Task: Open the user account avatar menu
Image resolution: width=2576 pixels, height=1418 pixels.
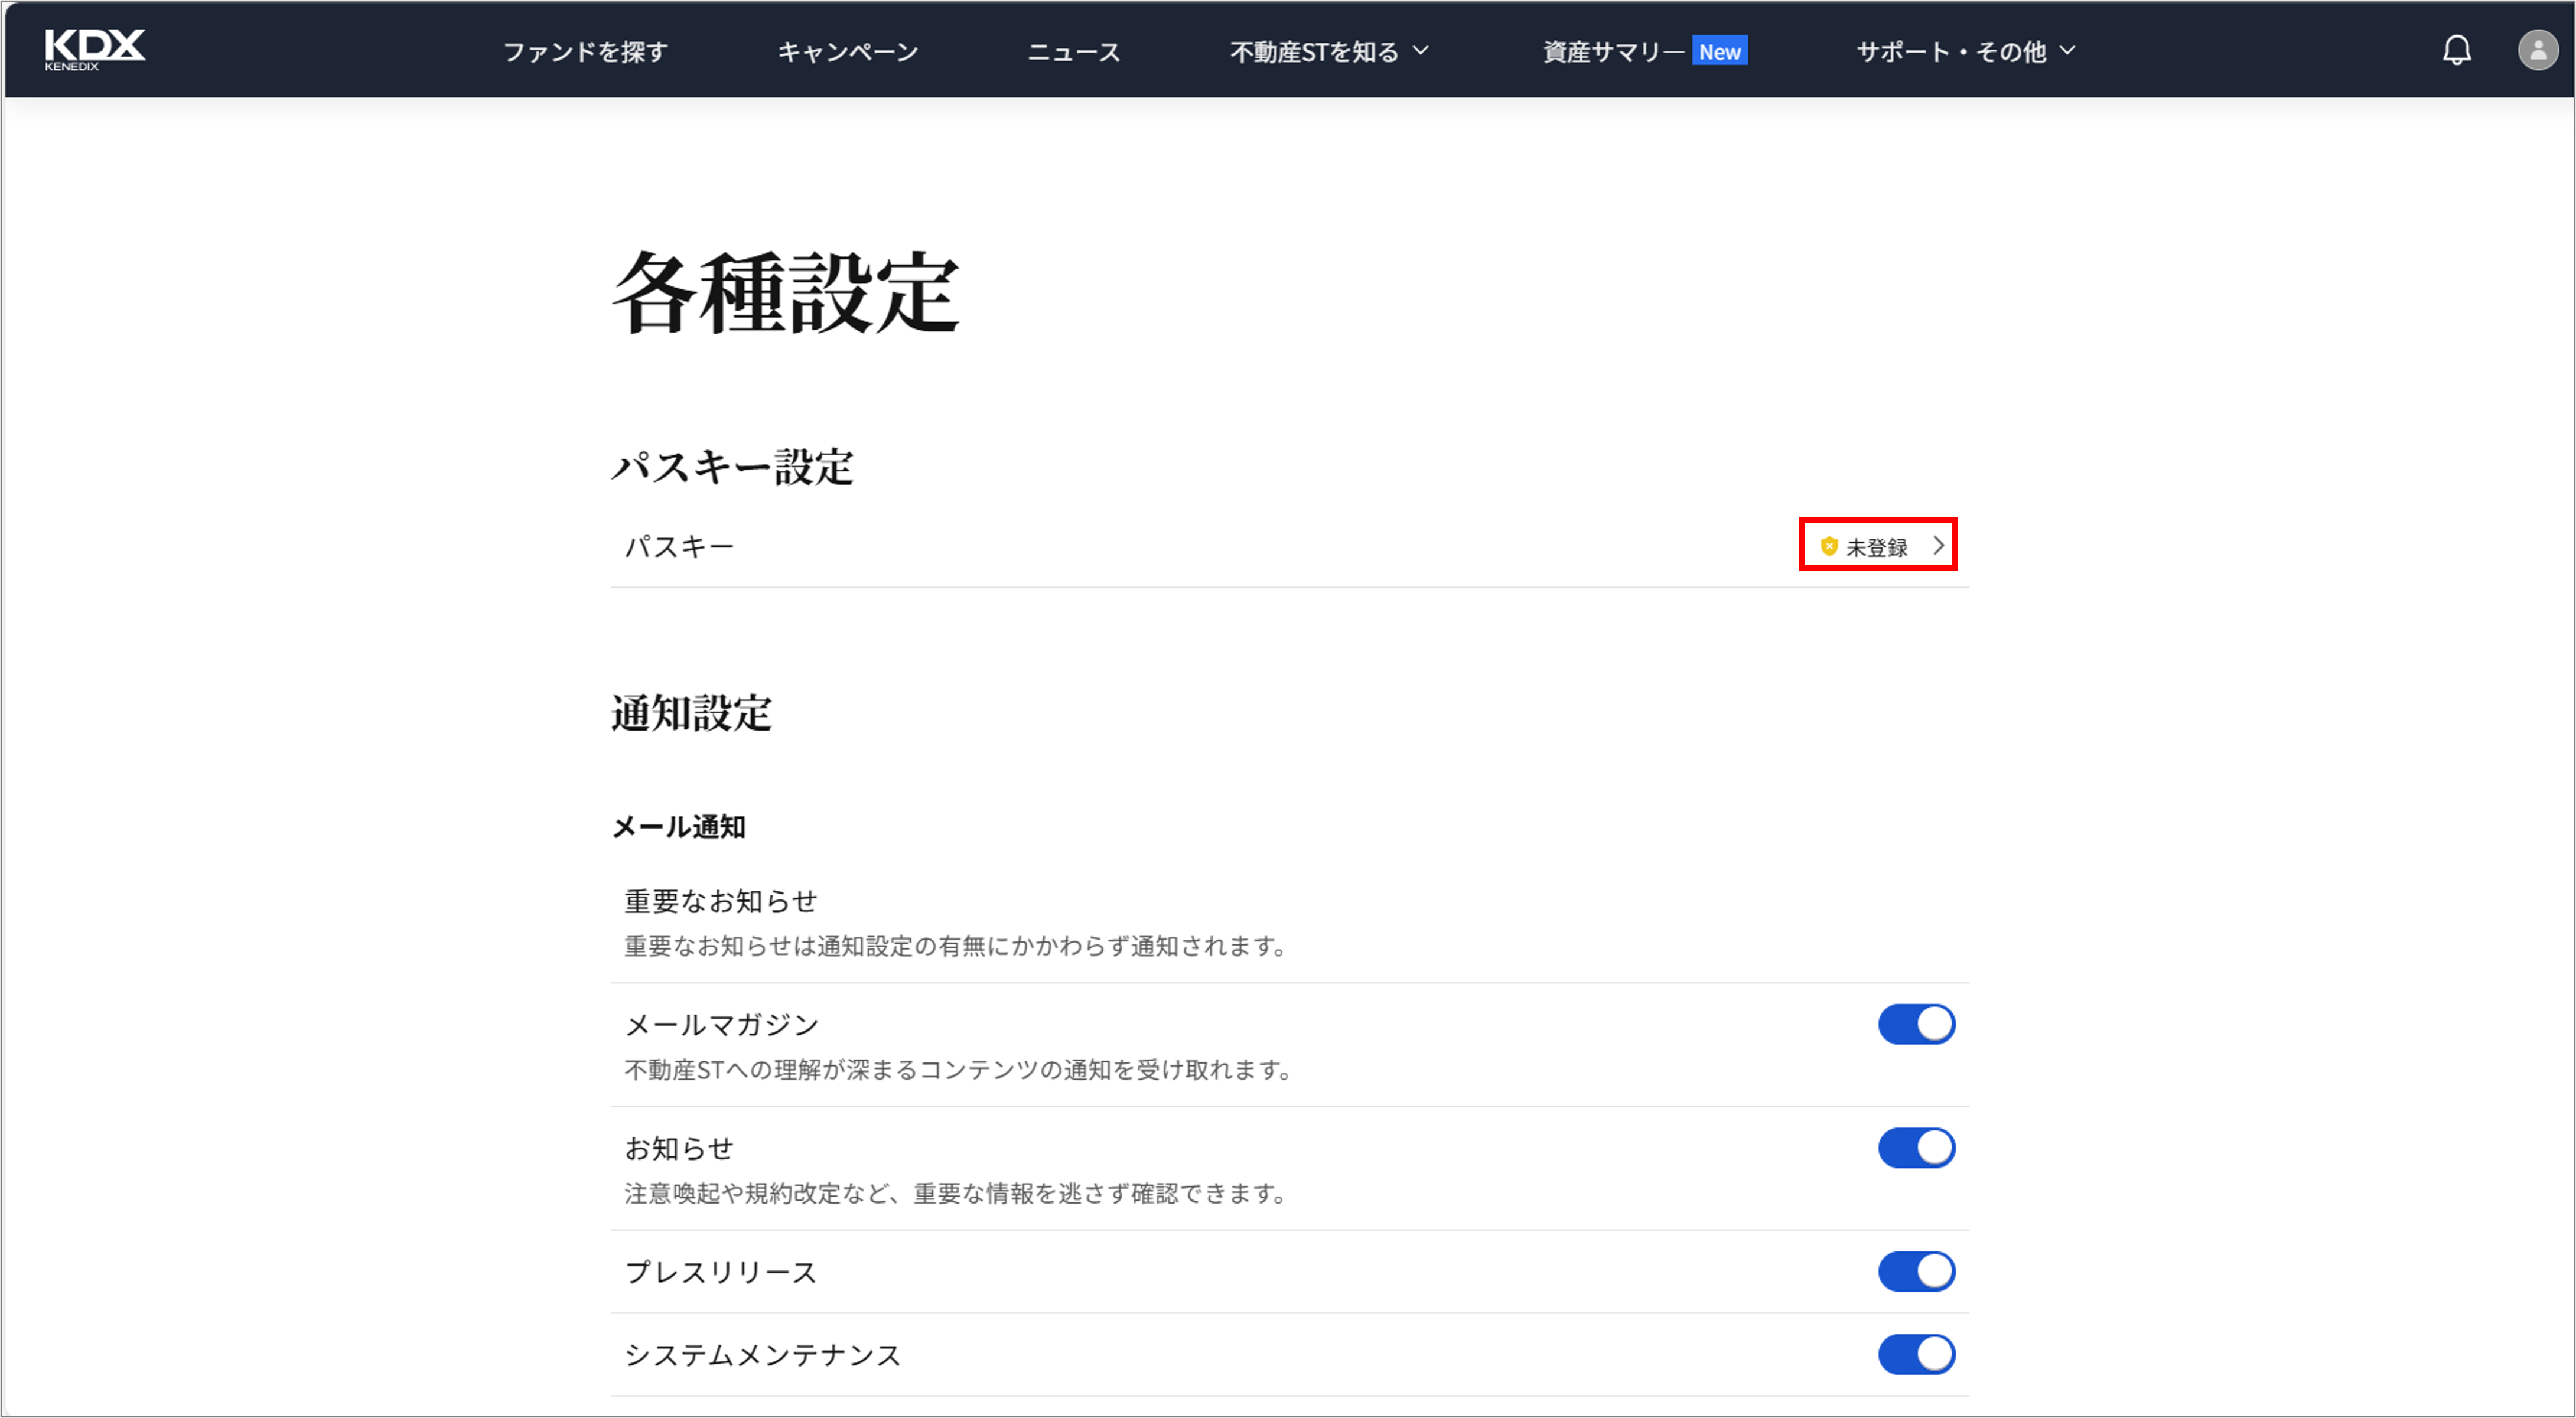Action: (2537, 50)
